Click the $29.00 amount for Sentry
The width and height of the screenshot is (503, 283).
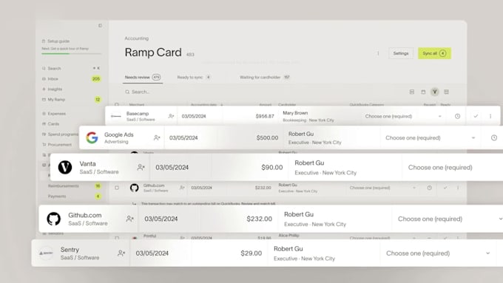pos(251,253)
